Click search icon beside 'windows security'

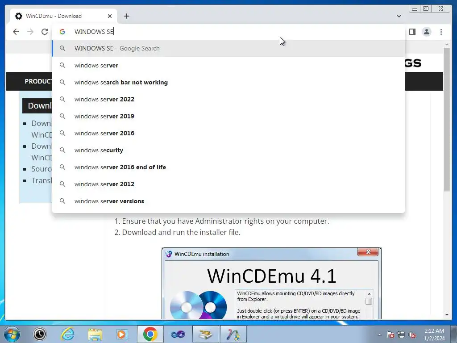click(62, 150)
